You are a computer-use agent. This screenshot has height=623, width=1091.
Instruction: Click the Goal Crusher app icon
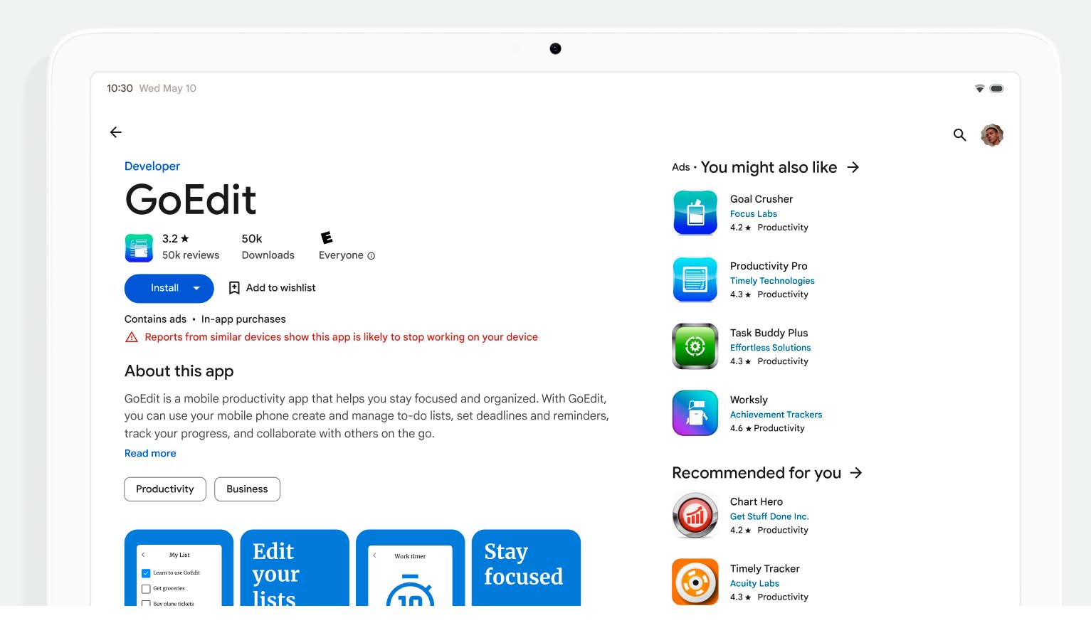(x=695, y=213)
